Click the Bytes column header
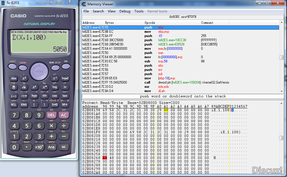287x177 pixels. [x=124, y=23]
